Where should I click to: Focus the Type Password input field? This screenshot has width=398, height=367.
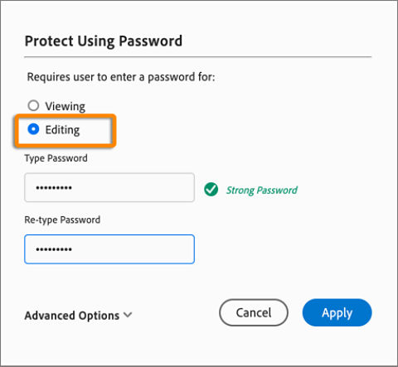pos(109,187)
